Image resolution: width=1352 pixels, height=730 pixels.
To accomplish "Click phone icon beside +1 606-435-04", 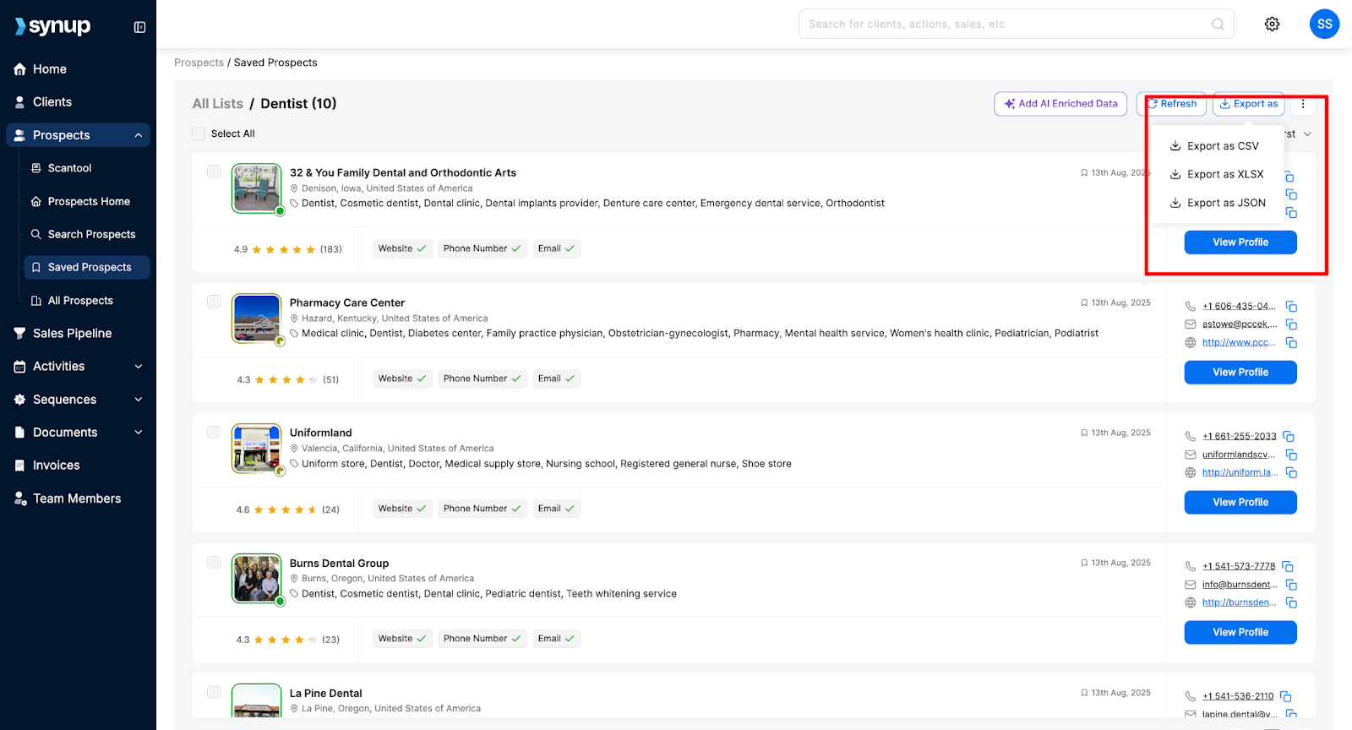I will tap(1190, 307).
